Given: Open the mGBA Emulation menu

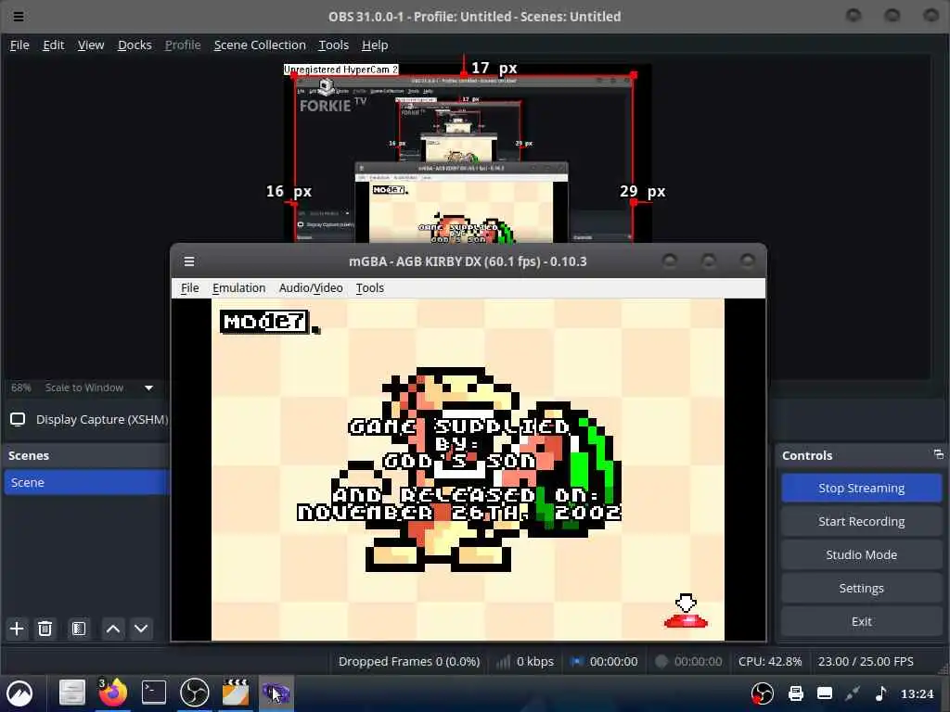Looking at the screenshot, I should [238, 287].
